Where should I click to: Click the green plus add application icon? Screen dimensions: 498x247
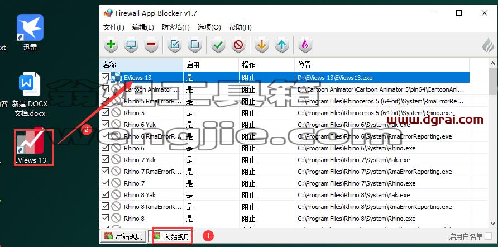(x=111, y=45)
